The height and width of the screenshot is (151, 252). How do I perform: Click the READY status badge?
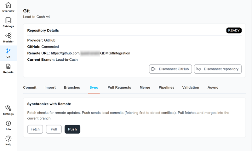pyautogui.click(x=234, y=31)
